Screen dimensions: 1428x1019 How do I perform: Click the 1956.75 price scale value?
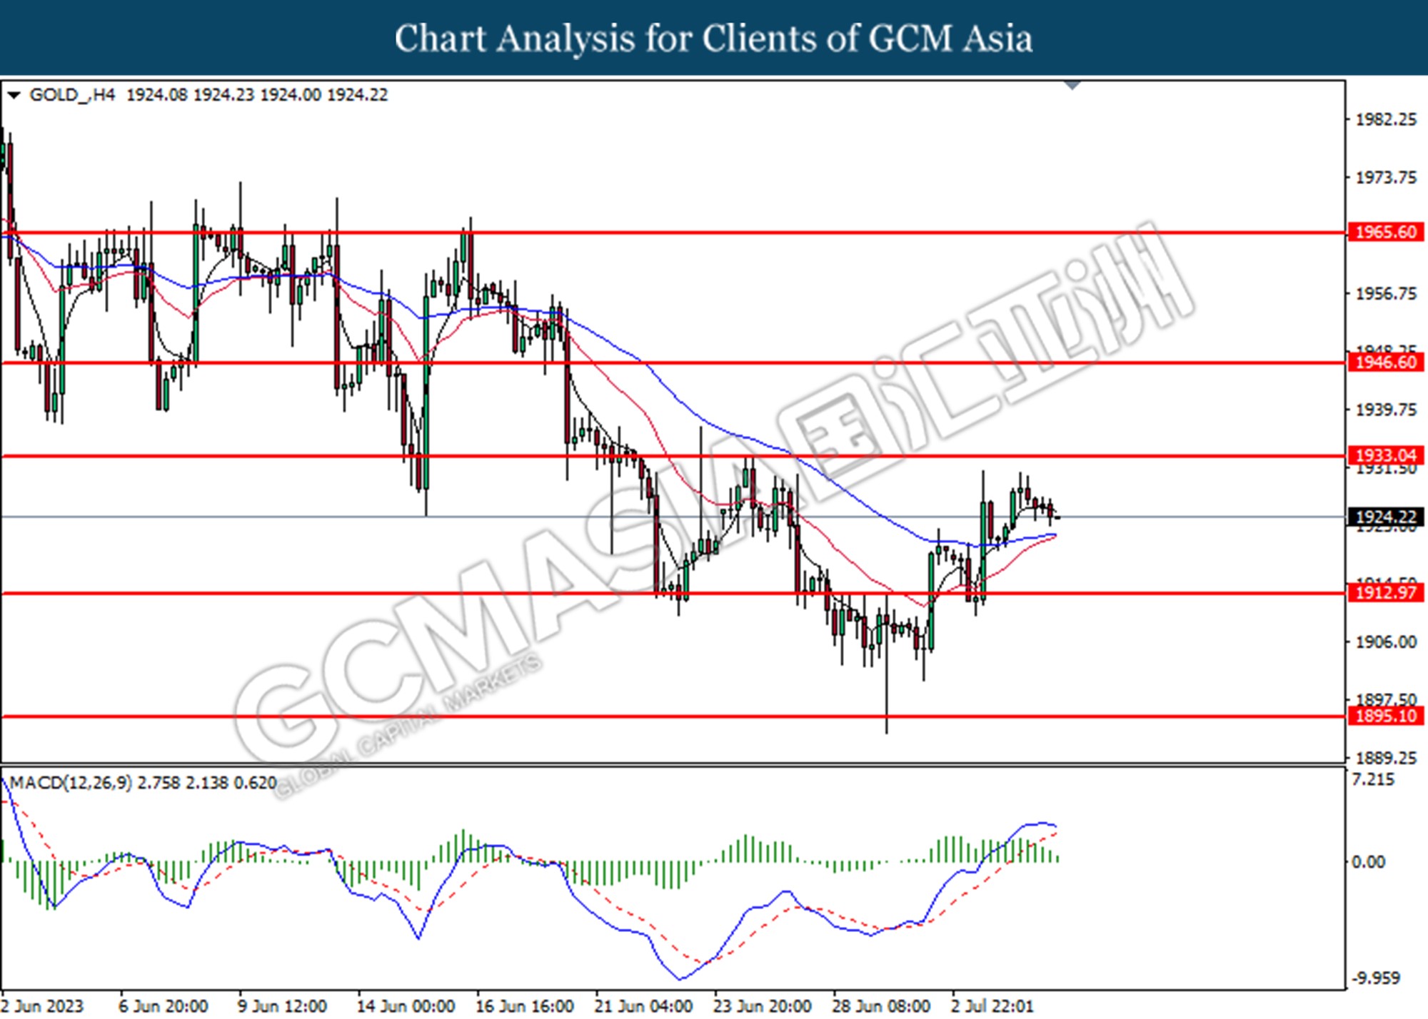[1386, 293]
